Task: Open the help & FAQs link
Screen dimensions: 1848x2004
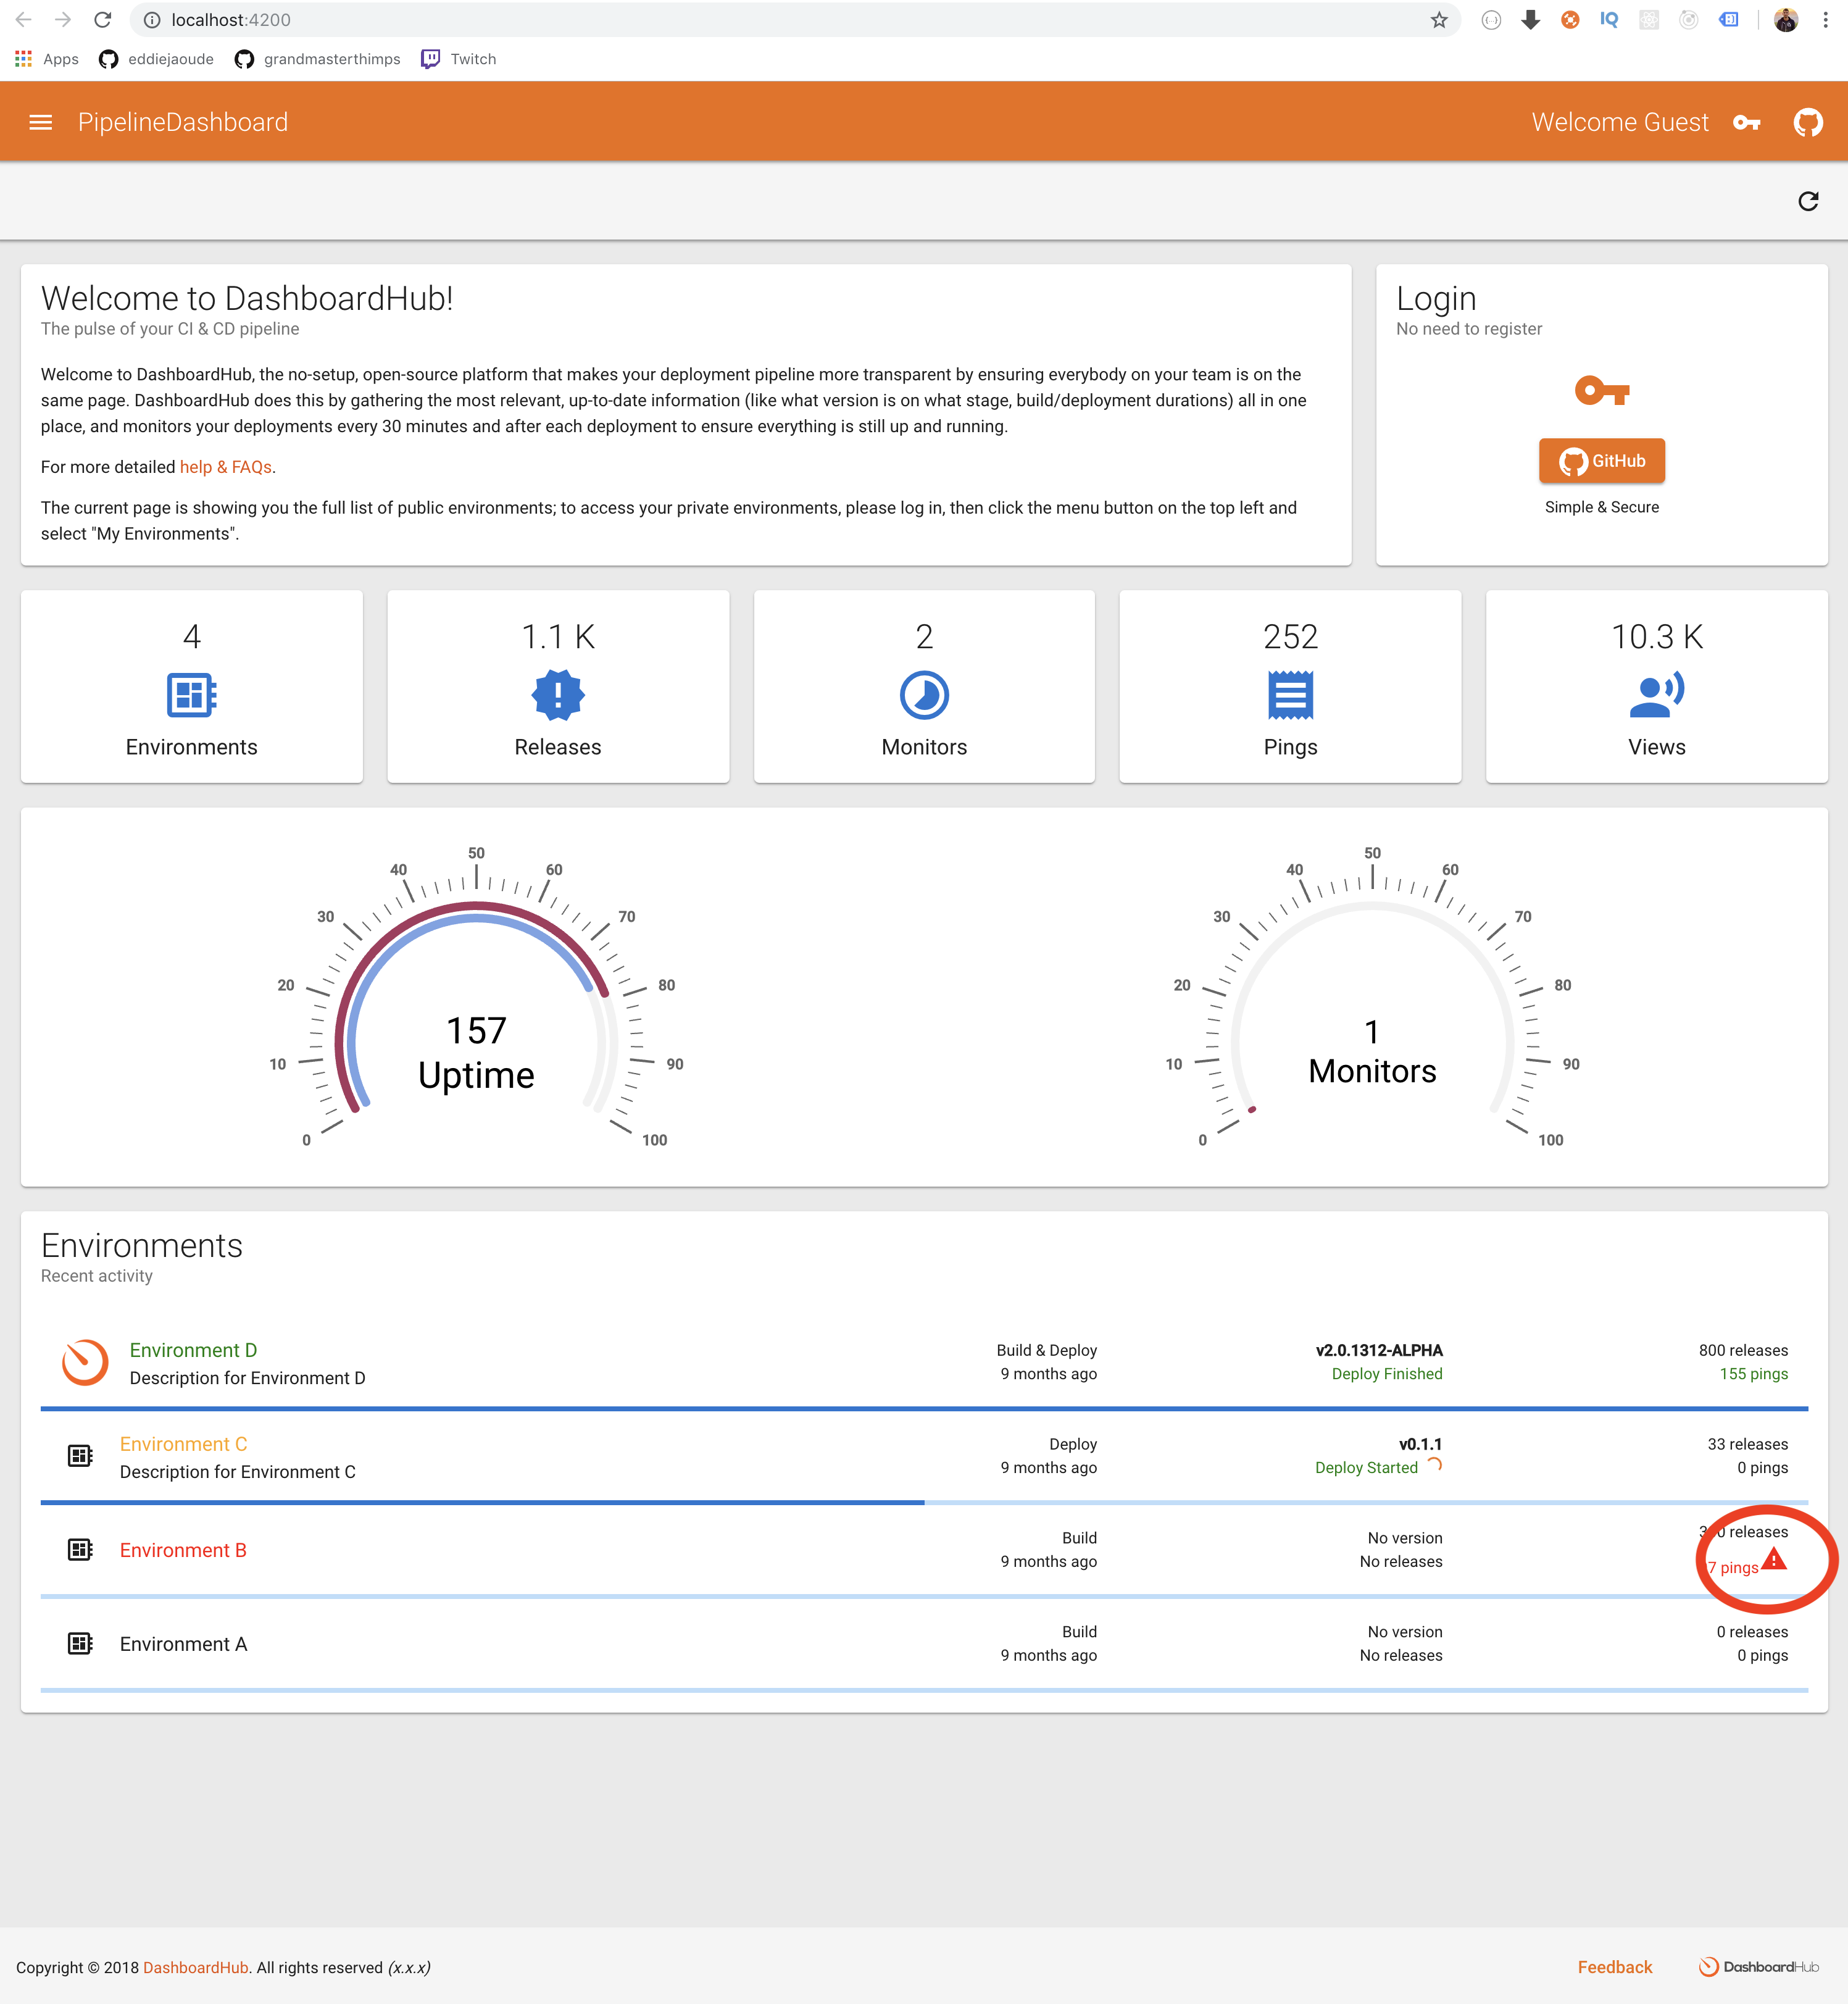Action: 225,466
